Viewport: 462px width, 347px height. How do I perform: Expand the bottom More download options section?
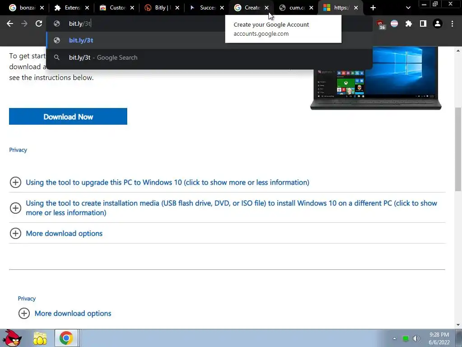(x=73, y=314)
